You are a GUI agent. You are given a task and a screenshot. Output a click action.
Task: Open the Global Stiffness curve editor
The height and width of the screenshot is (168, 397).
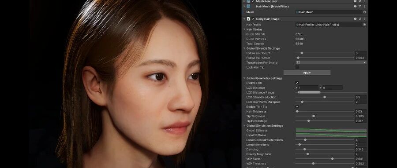click(x=331, y=131)
